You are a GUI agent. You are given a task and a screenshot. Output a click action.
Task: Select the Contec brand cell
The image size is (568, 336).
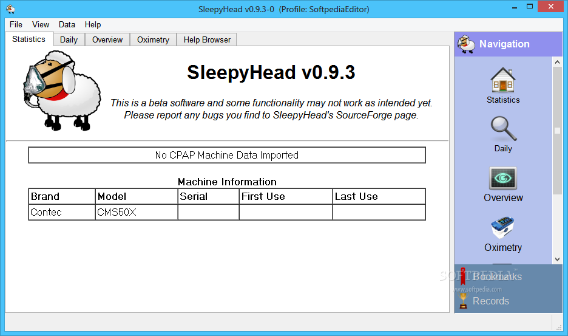pos(62,212)
